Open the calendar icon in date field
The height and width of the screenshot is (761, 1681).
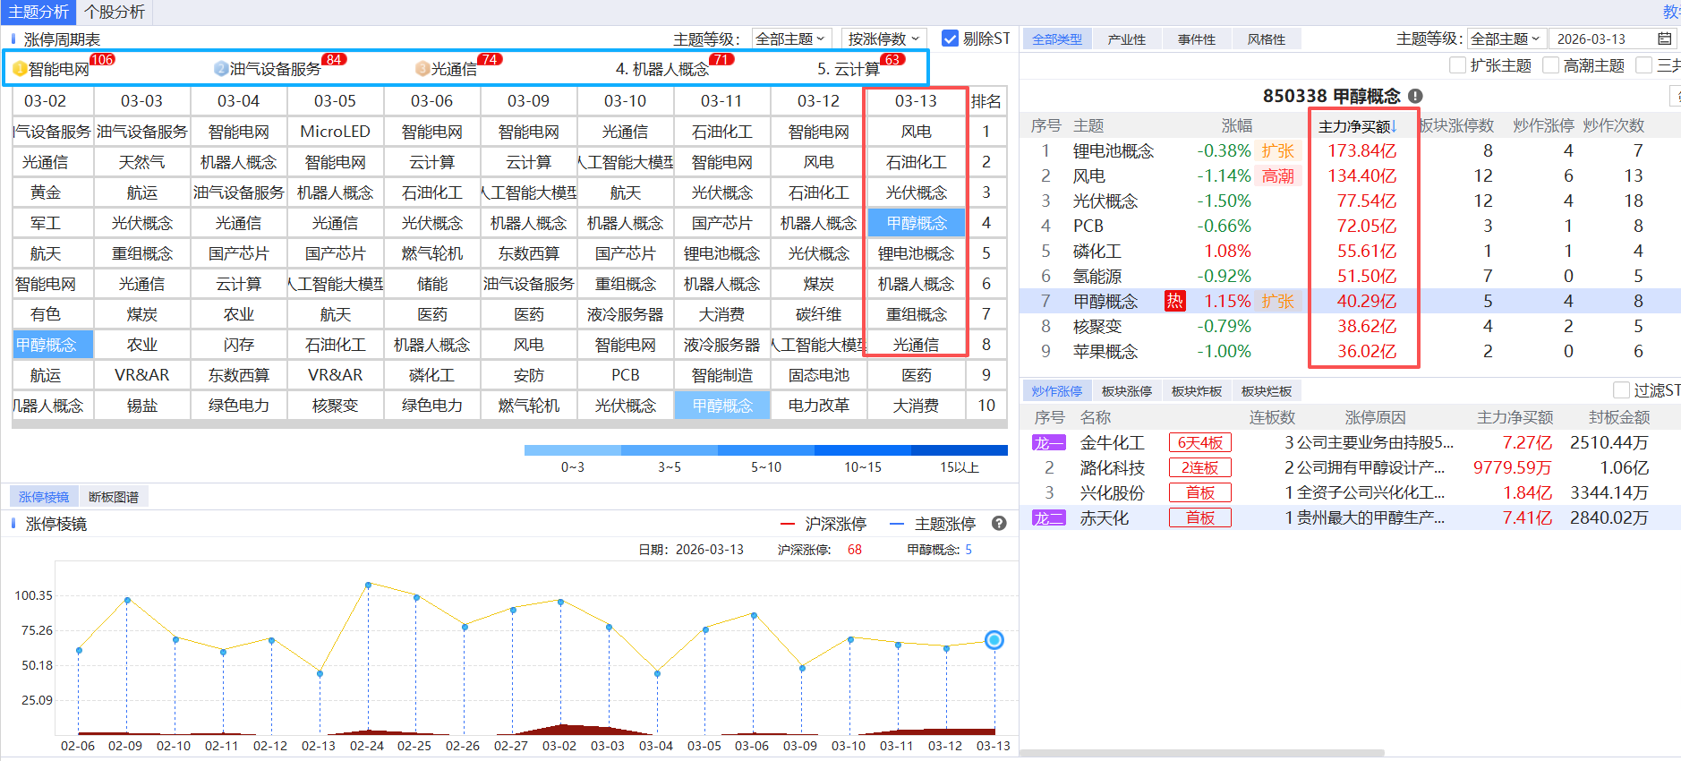[1664, 38]
